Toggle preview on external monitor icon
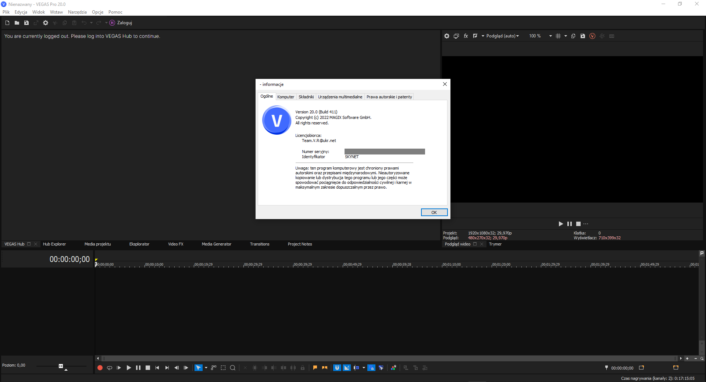The height and width of the screenshot is (382, 706). pos(456,36)
